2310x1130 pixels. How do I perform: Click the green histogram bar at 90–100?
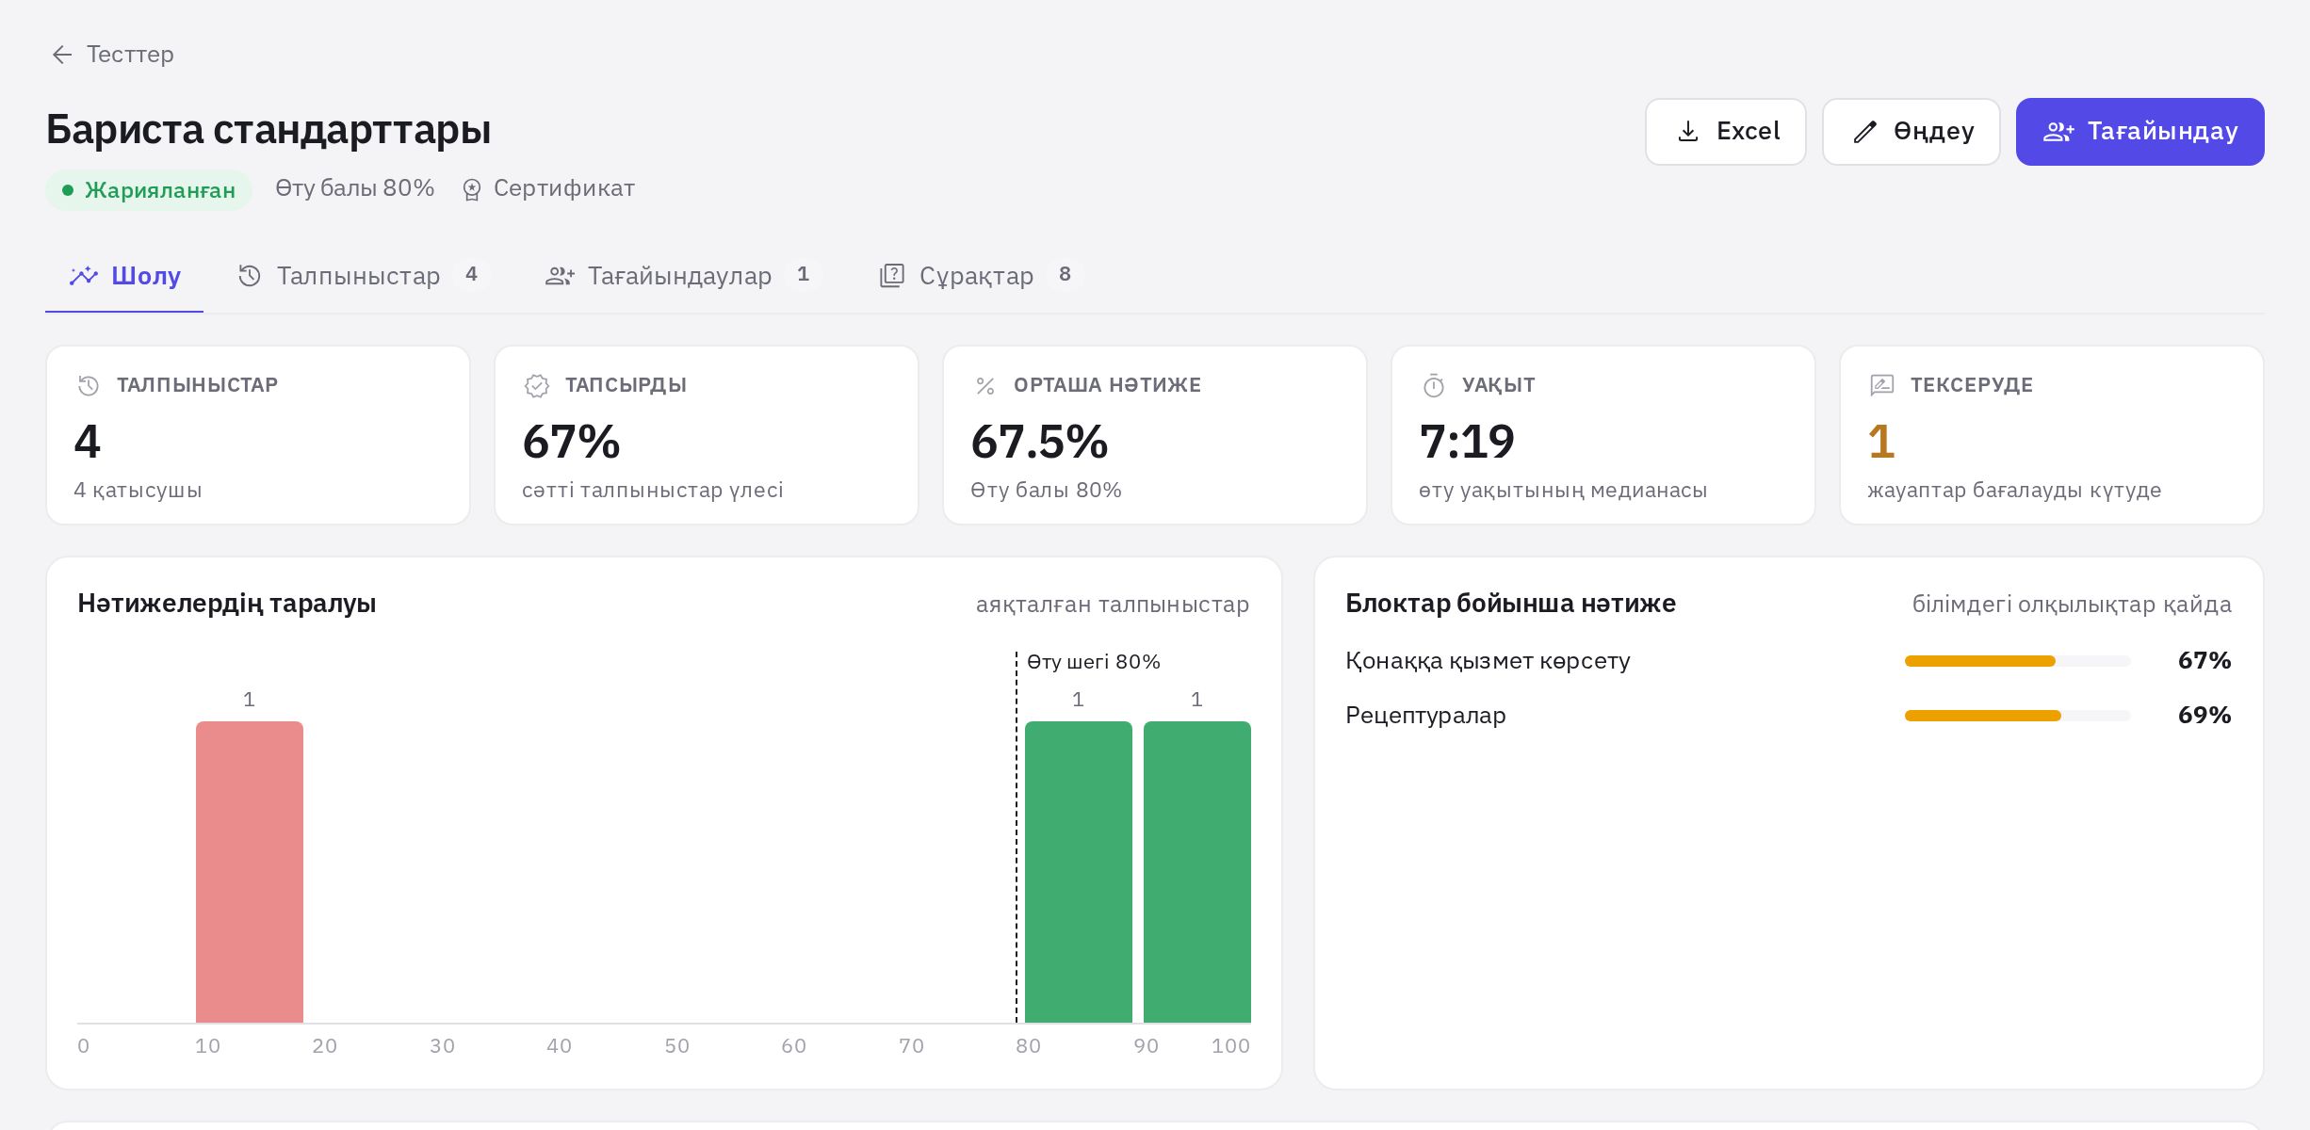1197,872
